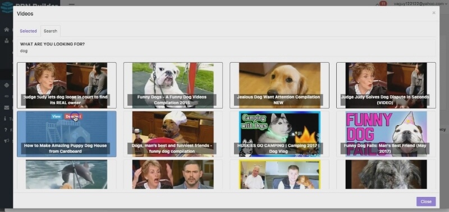Deselect the Puppy Dog House video

[74, 116]
